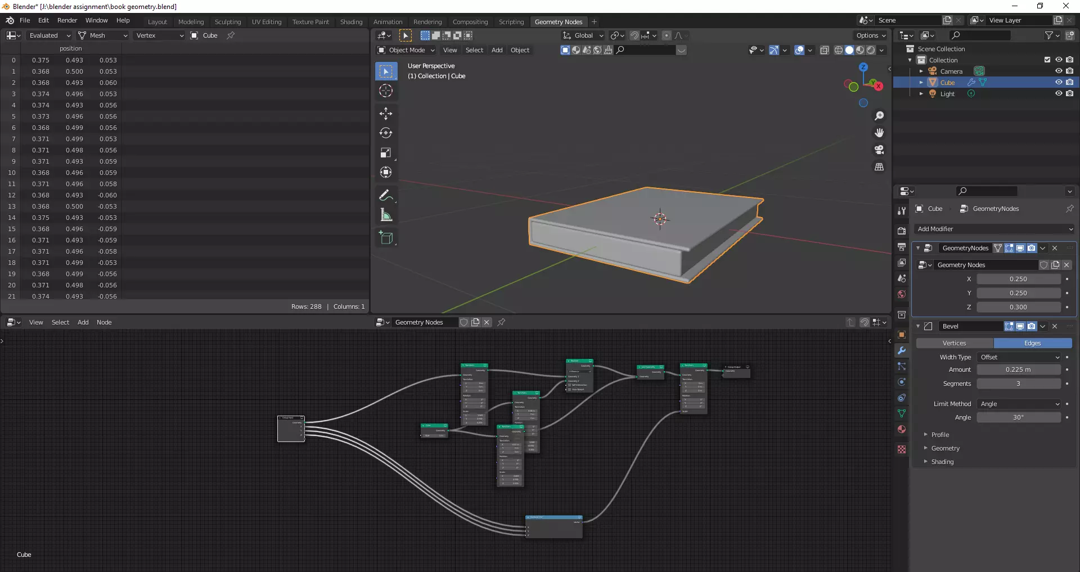Activate the 3D Cursor tool

386,91
